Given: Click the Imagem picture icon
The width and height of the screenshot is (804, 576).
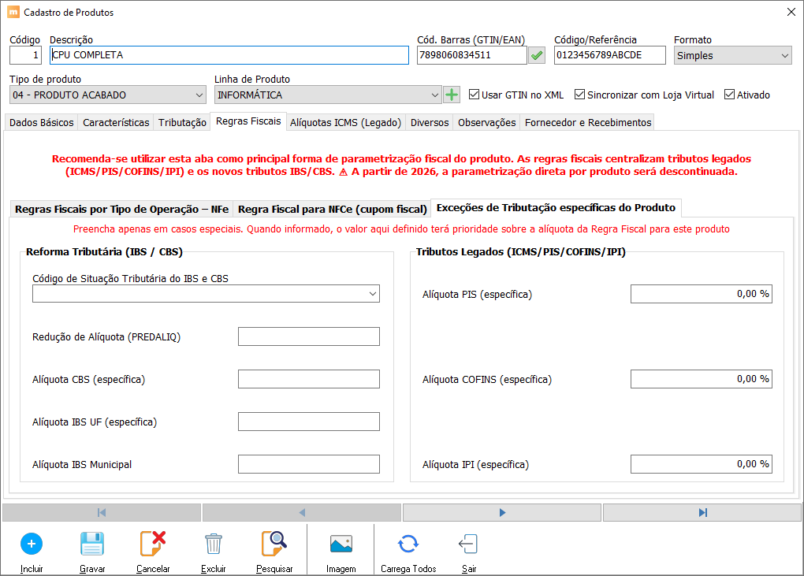Looking at the screenshot, I should pyautogui.click(x=341, y=544).
